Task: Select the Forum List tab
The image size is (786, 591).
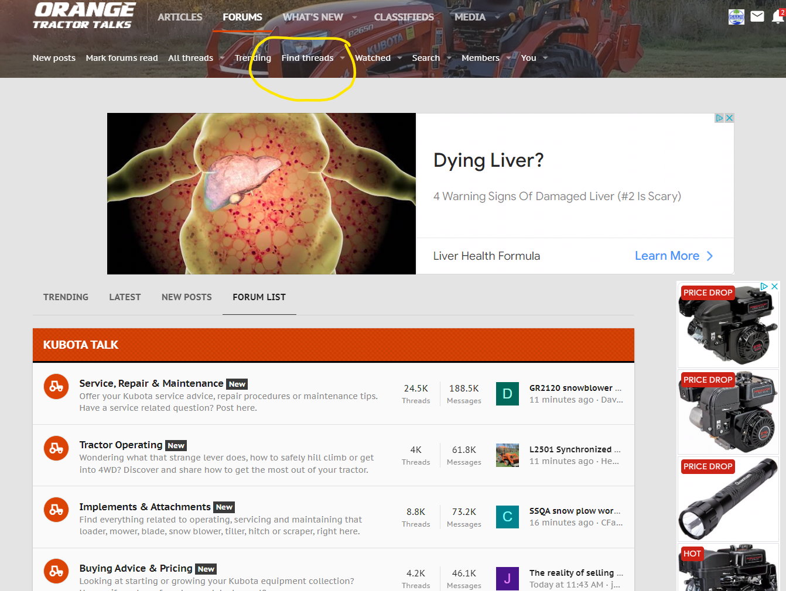Action: click(x=259, y=297)
